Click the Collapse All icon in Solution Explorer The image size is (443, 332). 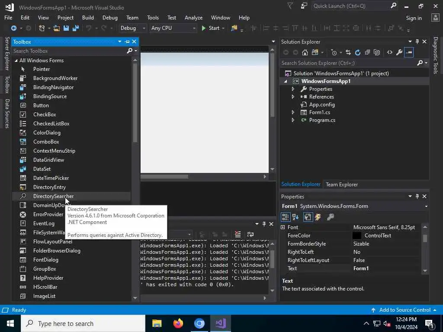click(x=367, y=52)
